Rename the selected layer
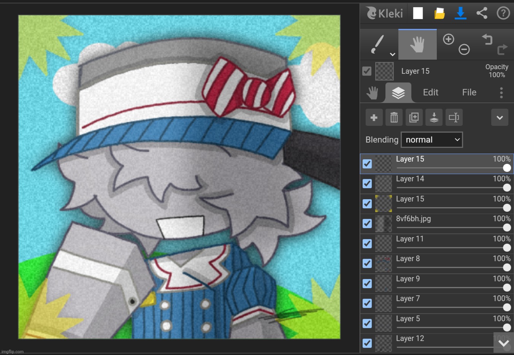514x355 pixels. coord(454,118)
